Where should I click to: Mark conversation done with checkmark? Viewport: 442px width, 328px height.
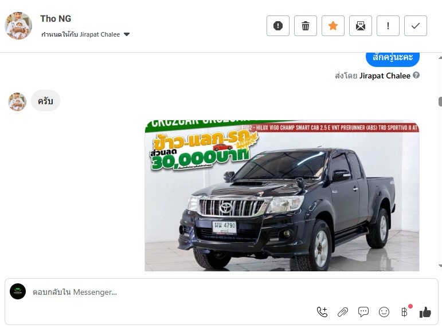tap(416, 26)
